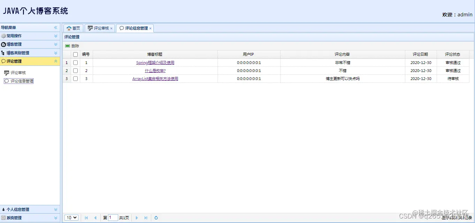The image size is (475, 223).
Task: Check the row 2 什么是枚举 checkbox
Action: 75,71
